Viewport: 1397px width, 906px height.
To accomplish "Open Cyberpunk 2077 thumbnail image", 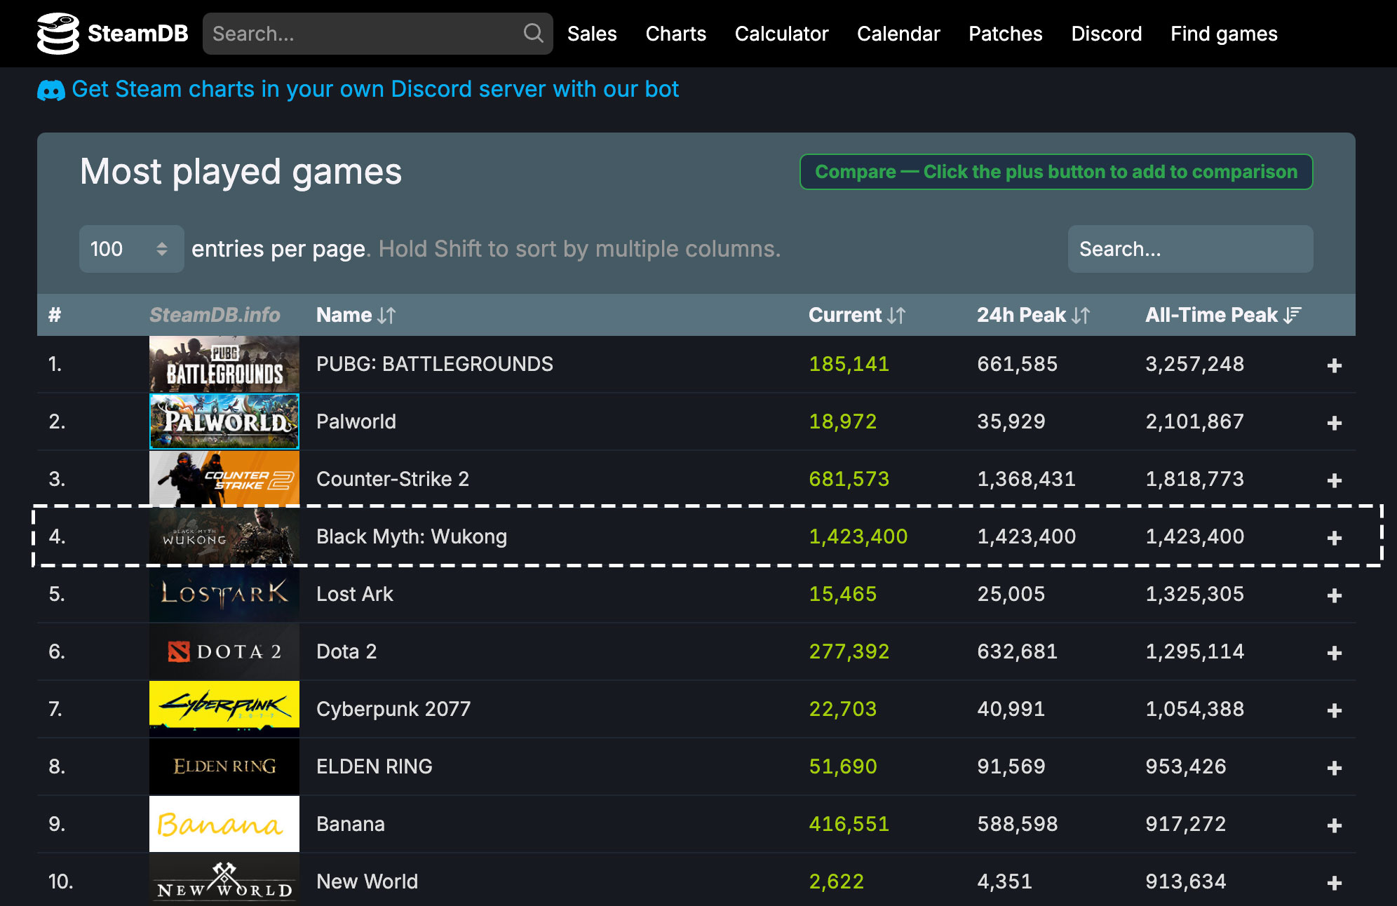I will pyautogui.click(x=224, y=709).
